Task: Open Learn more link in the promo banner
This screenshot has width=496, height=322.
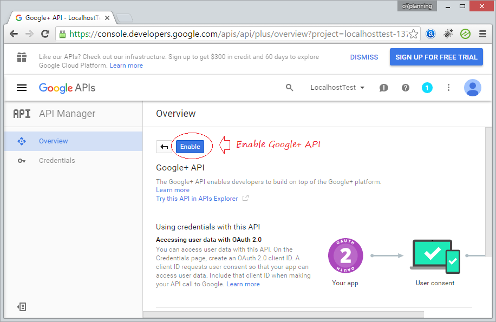Action: (126, 65)
